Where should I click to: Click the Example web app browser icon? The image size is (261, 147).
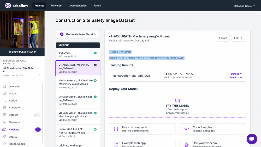pyautogui.click(x=116, y=144)
